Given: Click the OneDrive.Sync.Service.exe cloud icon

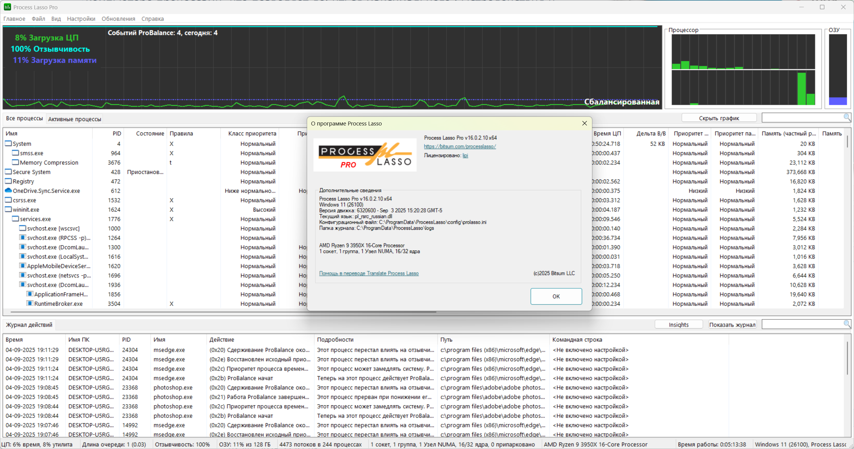Looking at the screenshot, I should tap(8, 191).
